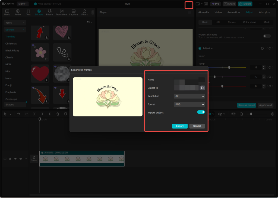
Task: Switch to the HSL tab
Action: point(218,22)
